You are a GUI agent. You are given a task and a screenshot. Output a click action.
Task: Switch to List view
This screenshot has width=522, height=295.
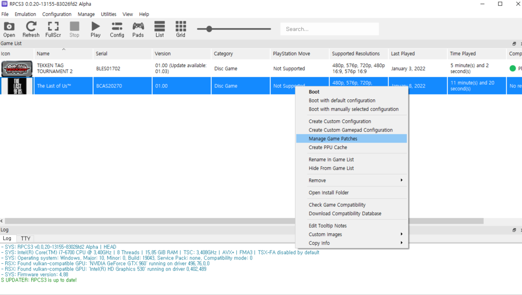click(x=159, y=30)
